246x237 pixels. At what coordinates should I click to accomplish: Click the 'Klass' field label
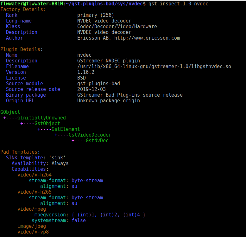click(13, 27)
